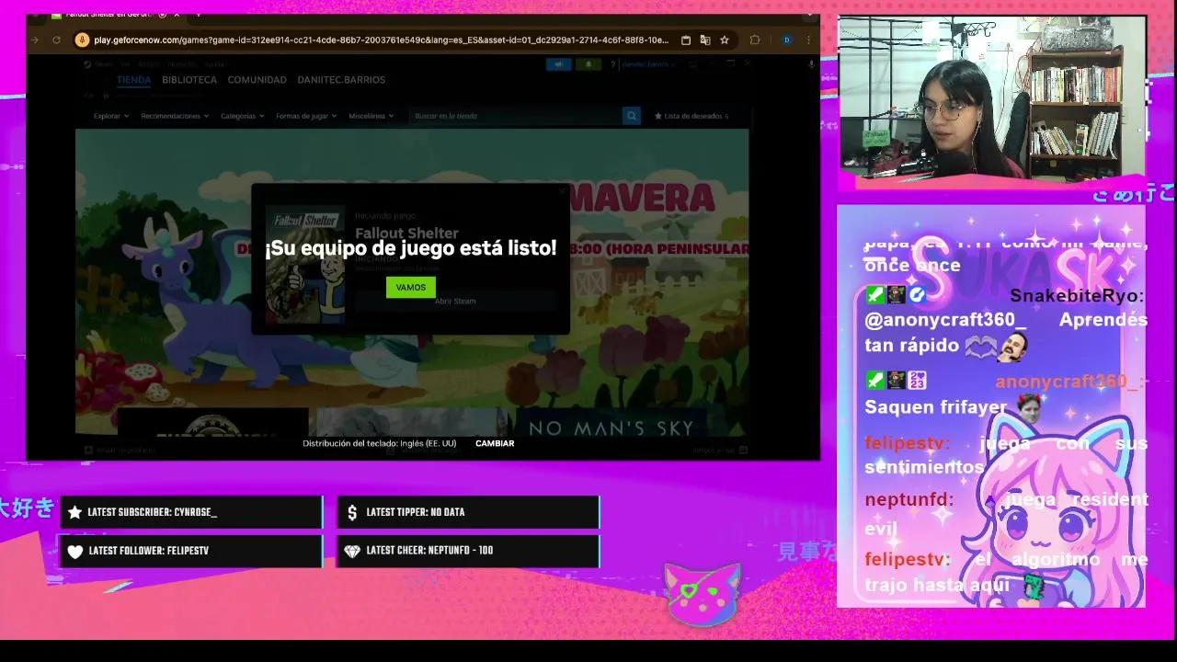
Task: Click the install app icon in address bar
Action: click(x=686, y=40)
